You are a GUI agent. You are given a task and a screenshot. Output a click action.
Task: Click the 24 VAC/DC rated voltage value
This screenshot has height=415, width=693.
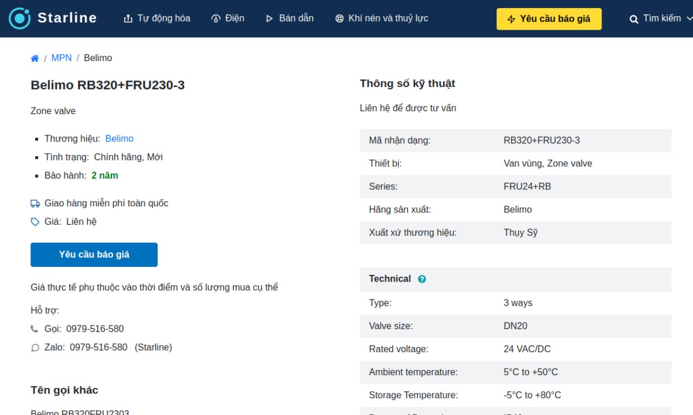click(x=527, y=349)
